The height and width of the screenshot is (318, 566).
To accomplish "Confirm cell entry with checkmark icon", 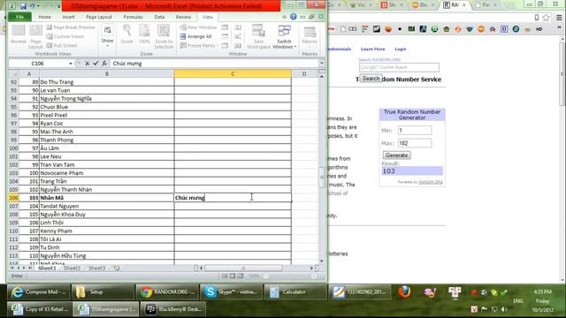I will pyautogui.click(x=96, y=64).
